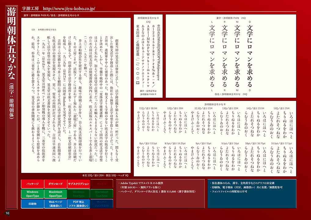Click the 8.5pt/送り 14.25pt sample label
Screen dimensions: 311x220
(175, 143)
